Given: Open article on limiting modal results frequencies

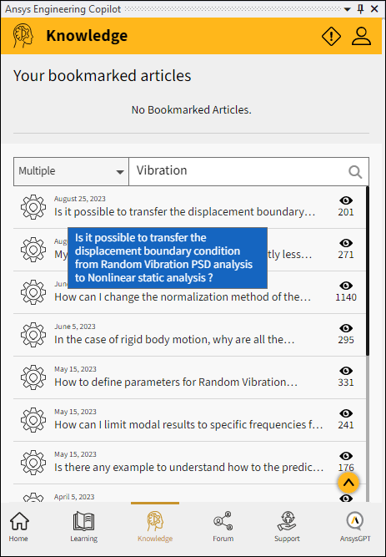Looking at the screenshot, I should point(188,424).
